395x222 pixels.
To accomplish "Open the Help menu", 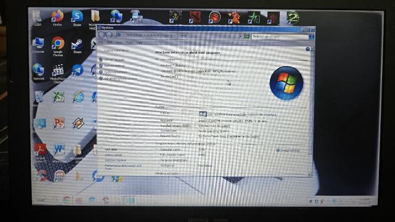I will (x=139, y=43).
